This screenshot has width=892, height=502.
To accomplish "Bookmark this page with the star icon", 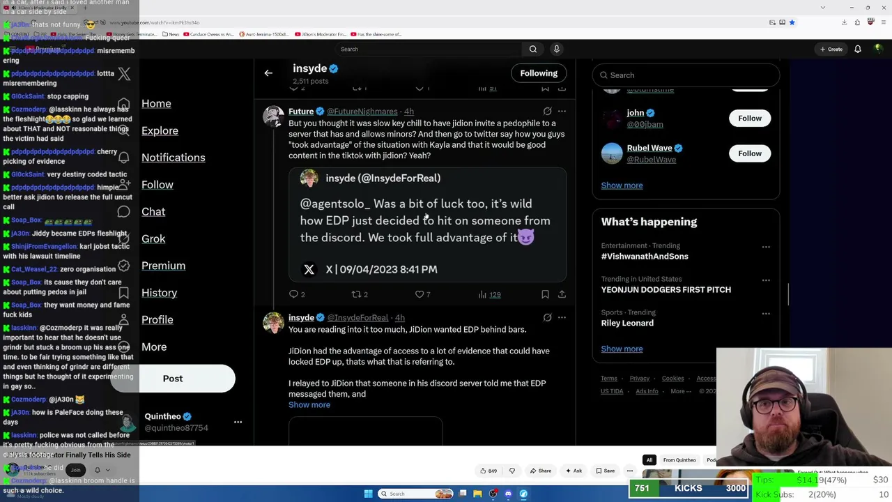I will pyautogui.click(x=792, y=22).
